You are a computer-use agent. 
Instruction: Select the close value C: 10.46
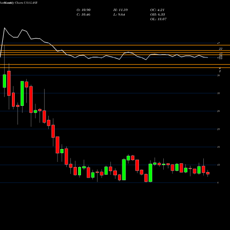[83, 15]
